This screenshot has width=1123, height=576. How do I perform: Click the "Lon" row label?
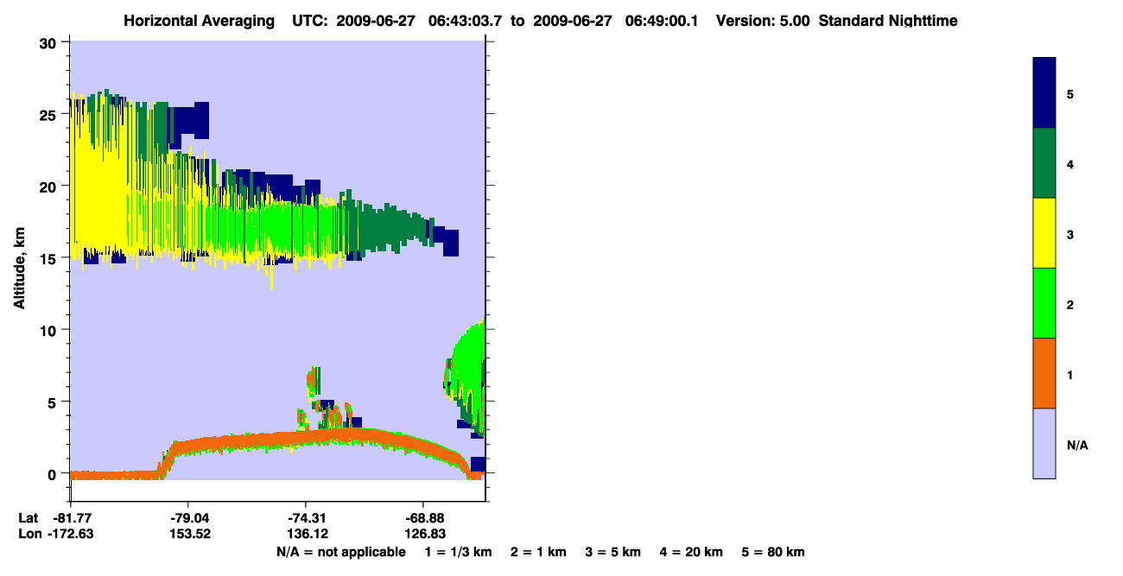tap(29, 534)
